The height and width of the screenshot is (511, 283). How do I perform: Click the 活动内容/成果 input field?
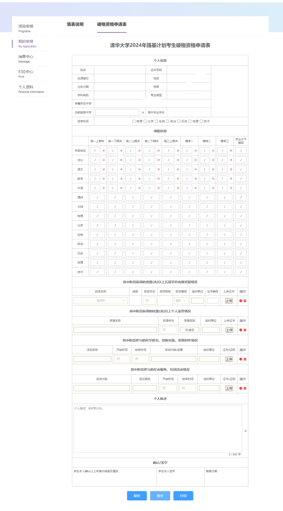[x=174, y=359]
